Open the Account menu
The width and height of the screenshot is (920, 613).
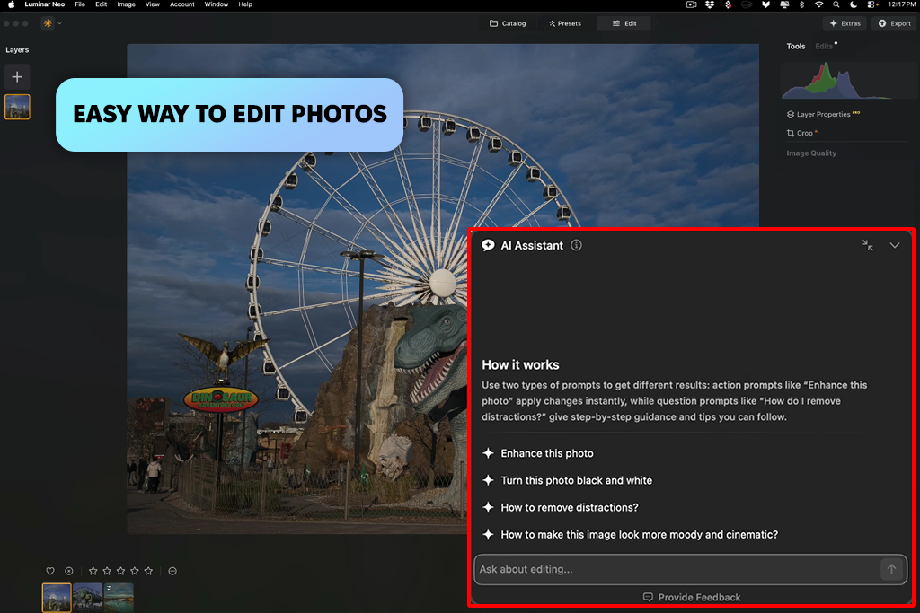click(181, 4)
